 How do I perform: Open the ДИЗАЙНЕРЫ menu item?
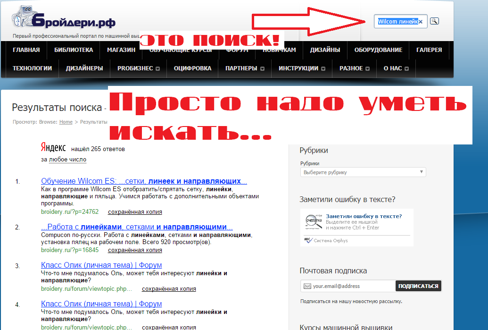click(84, 68)
